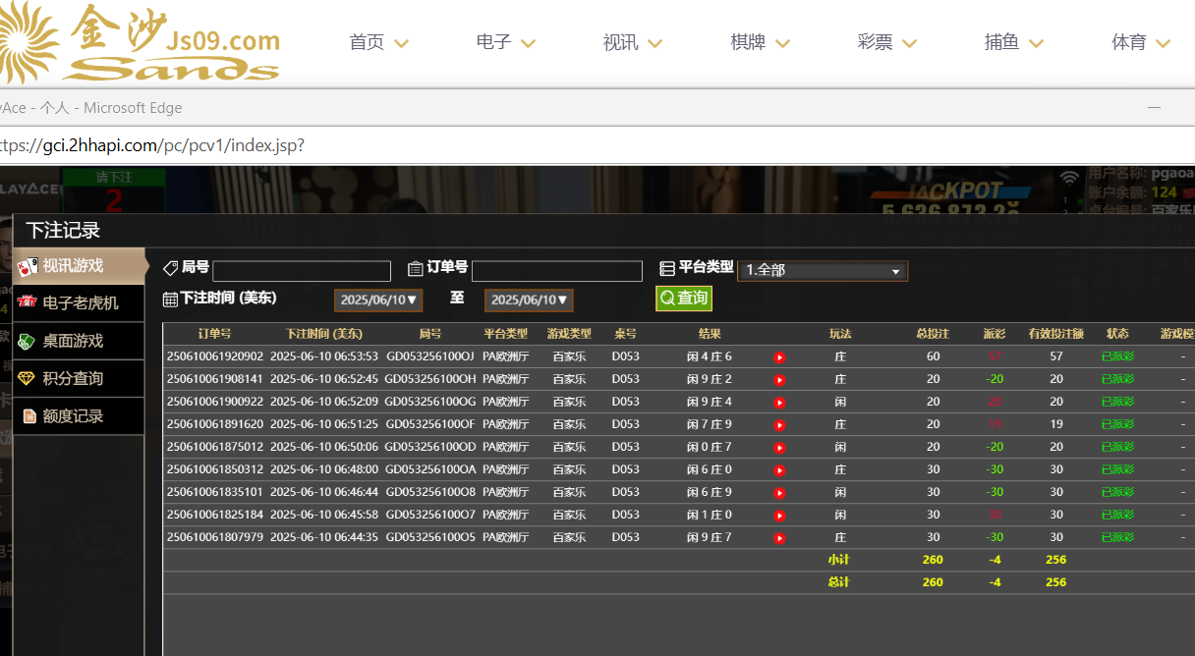This screenshot has width=1195, height=656.
Task: Play video replay for order 250610061920902
Action: 779,357
